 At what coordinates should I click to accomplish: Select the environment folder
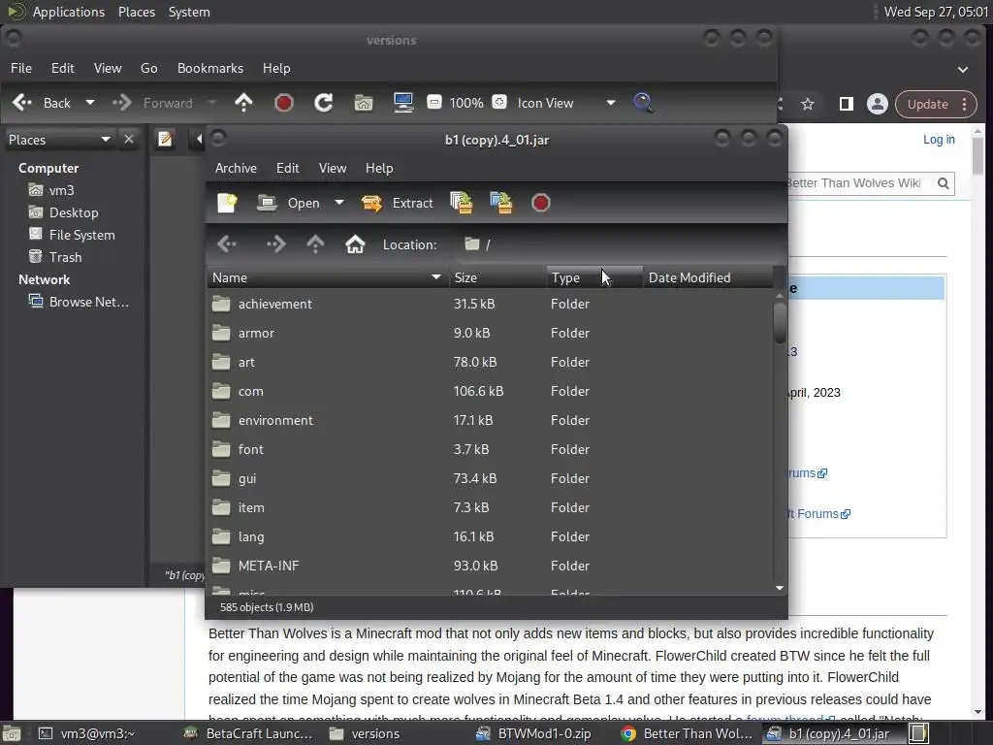[490, 421]
